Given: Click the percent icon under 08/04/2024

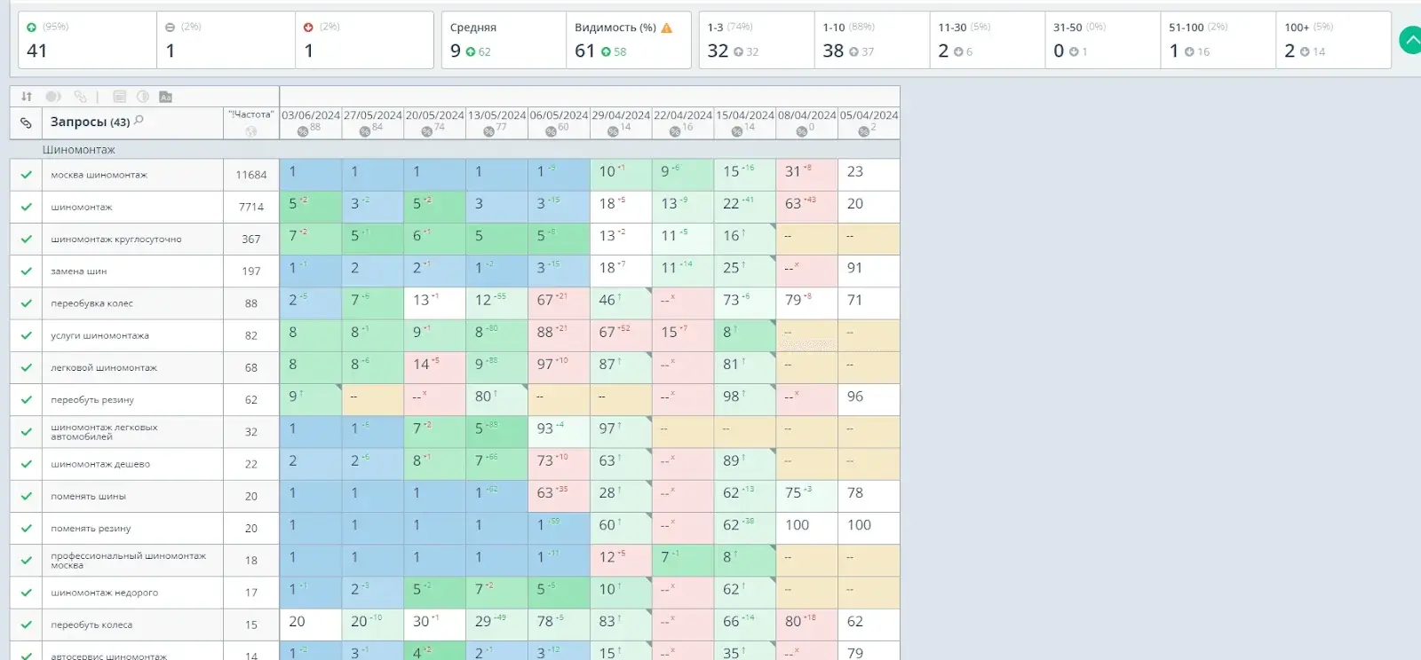Looking at the screenshot, I should coord(802,131).
